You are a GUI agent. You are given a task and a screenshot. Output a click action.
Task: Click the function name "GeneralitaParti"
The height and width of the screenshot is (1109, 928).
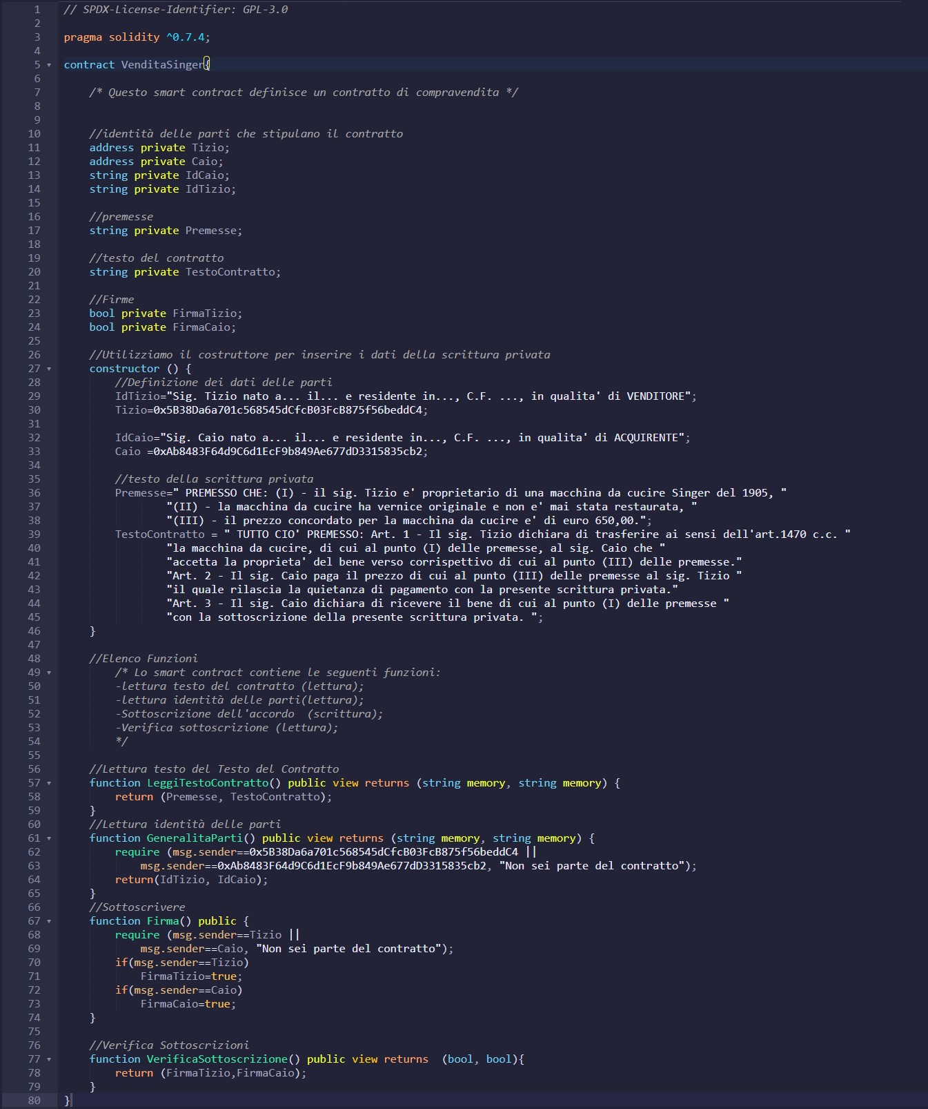195,838
